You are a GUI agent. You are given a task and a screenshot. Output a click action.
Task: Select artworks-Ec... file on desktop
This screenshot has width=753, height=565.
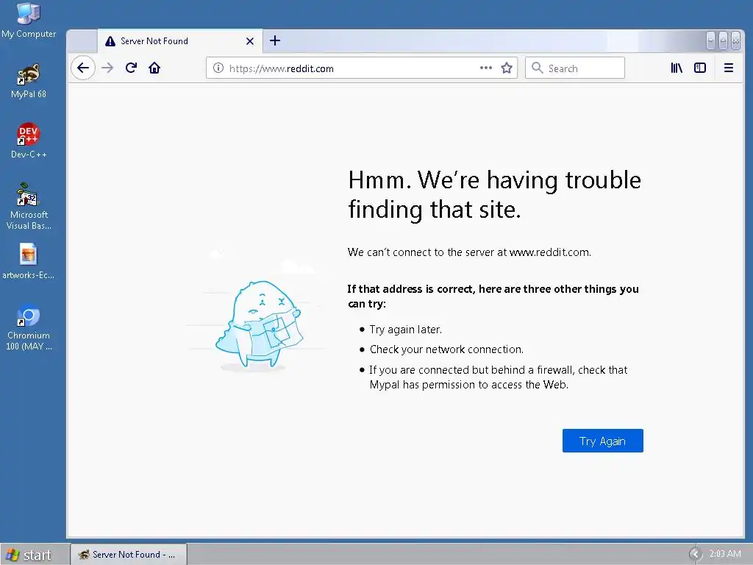click(x=29, y=262)
